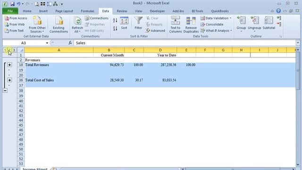
Task: Open the File tab
Action: click(10, 11)
